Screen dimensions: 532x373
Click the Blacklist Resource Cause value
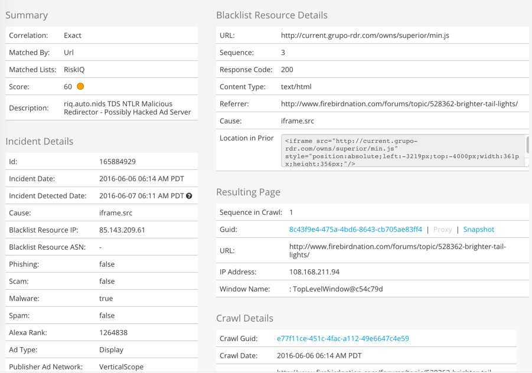pyautogui.click(x=298, y=121)
